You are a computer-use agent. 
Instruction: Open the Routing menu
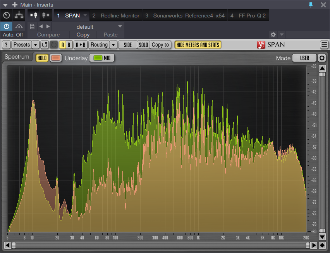point(99,45)
